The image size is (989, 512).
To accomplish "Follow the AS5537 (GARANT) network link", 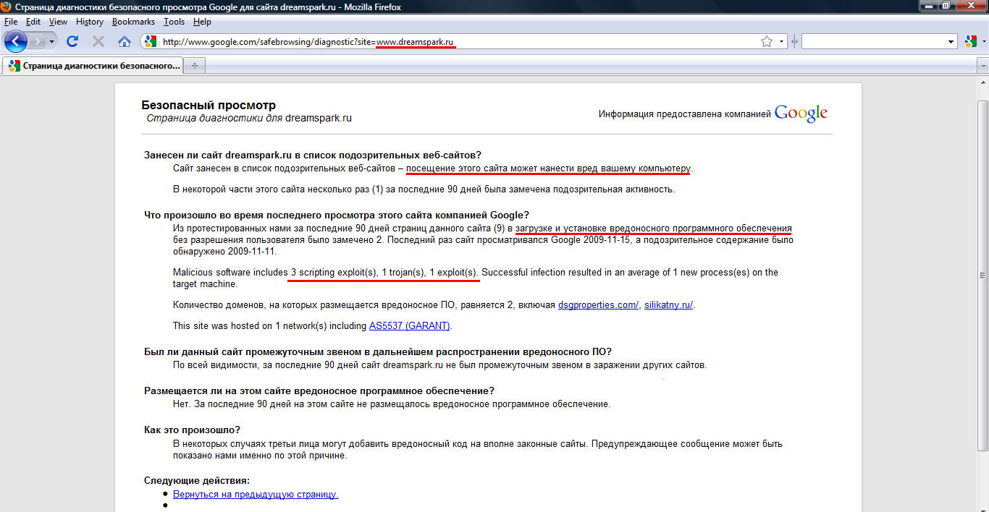I will [x=410, y=325].
